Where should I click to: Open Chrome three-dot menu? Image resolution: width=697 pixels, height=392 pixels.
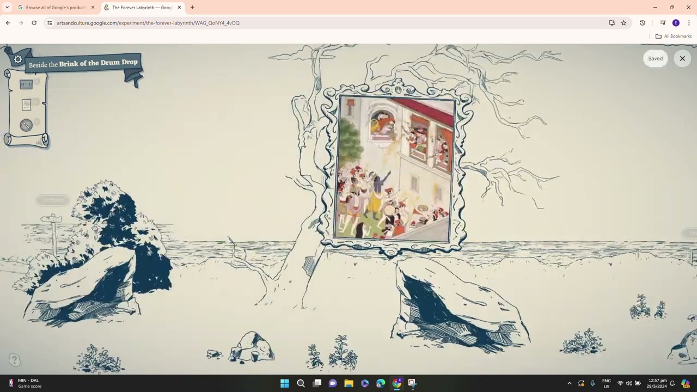pyautogui.click(x=689, y=23)
